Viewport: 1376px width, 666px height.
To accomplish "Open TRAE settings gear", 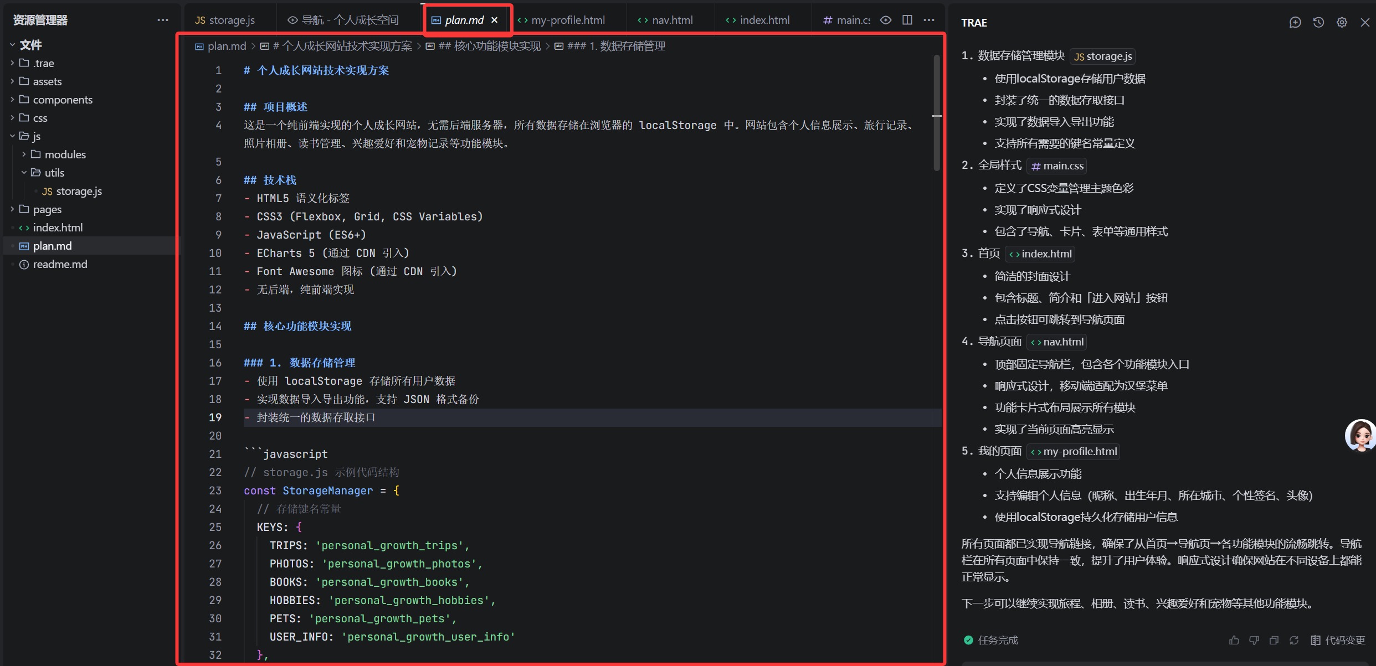I will coord(1342,22).
